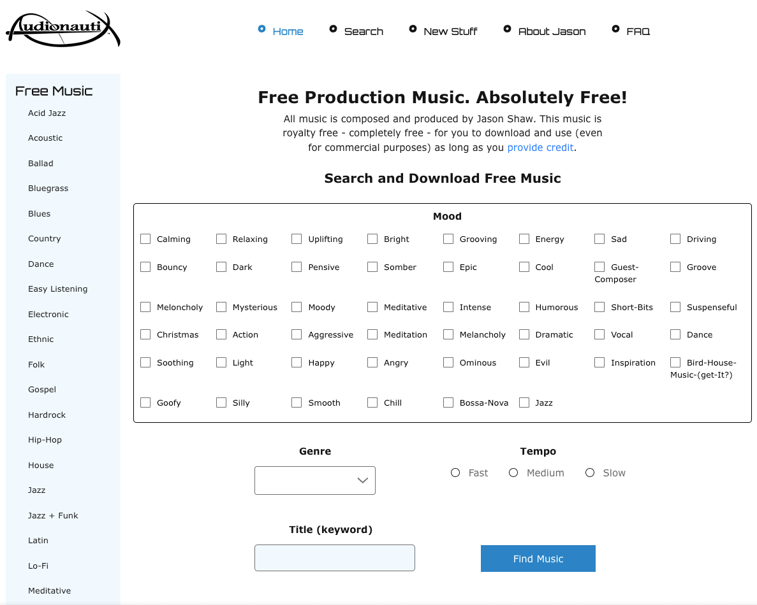Open the Genre dropdown
Image resolution: width=757 pixels, height=605 pixels.
click(x=315, y=480)
